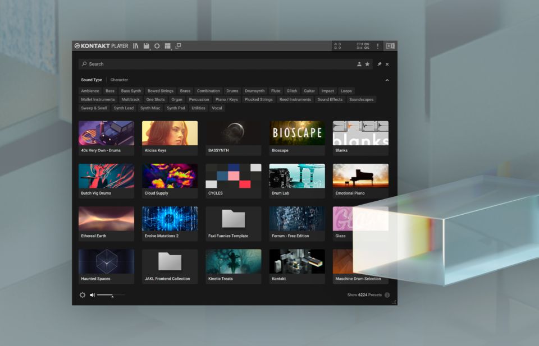Select the Ambience tag

(x=90, y=91)
